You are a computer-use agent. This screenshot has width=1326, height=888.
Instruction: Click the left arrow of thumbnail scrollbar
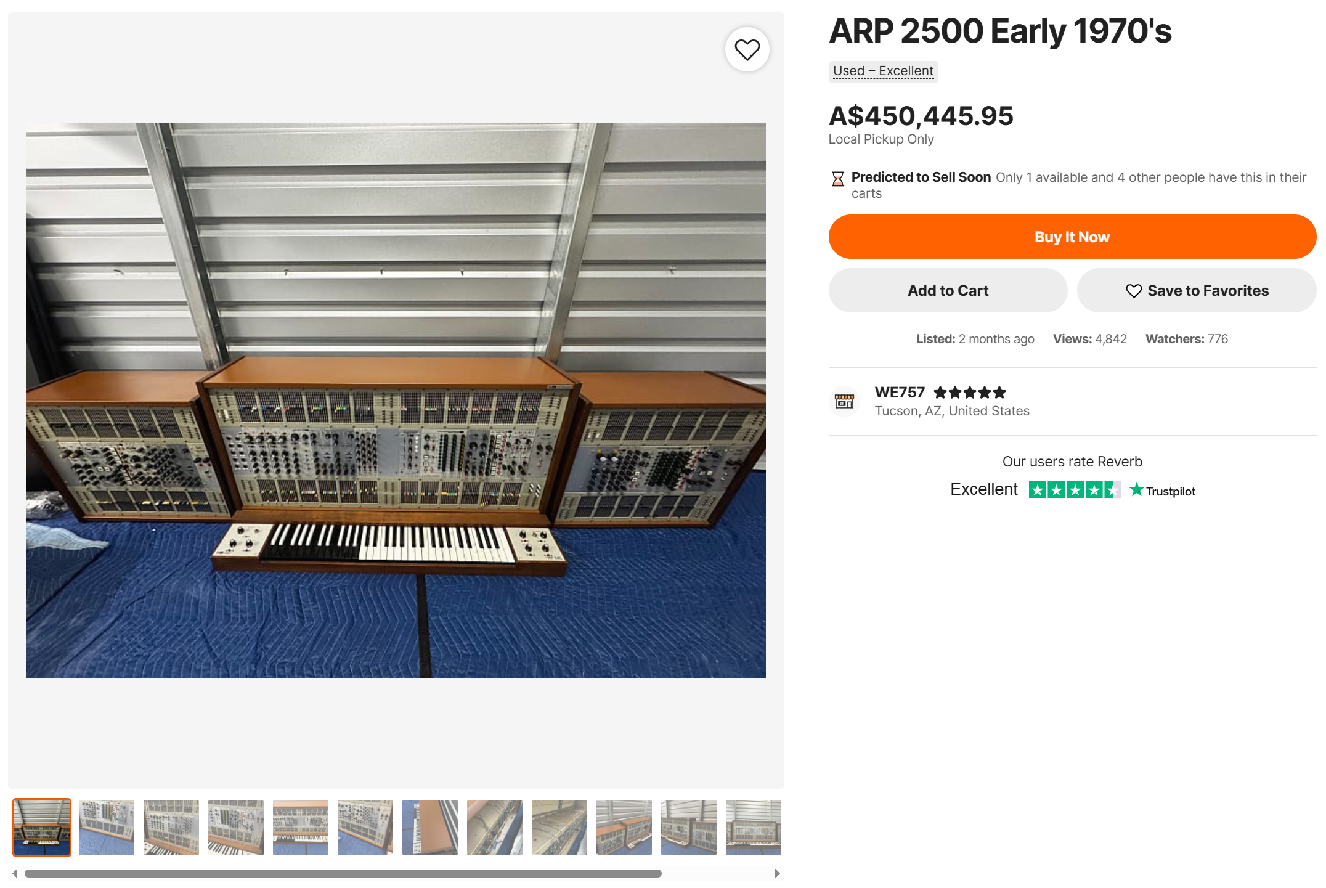tap(15, 873)
